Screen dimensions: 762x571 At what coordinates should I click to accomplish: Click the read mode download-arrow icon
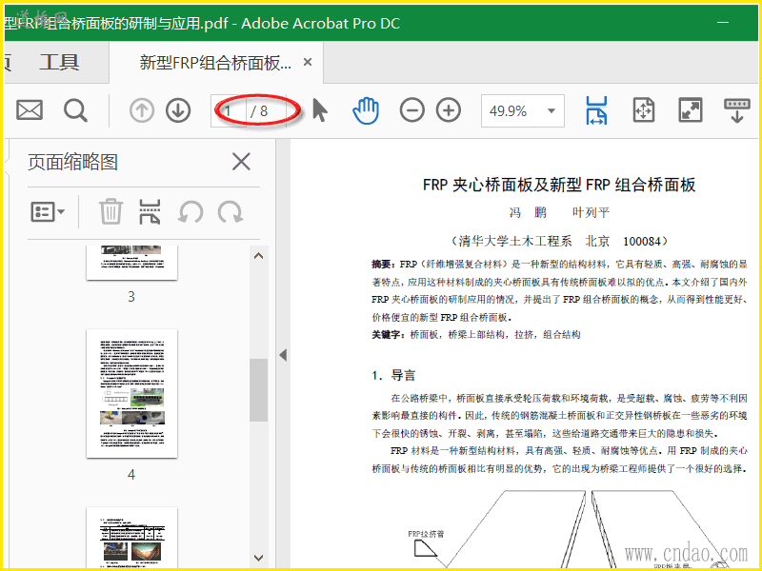(x=736, y=110)
